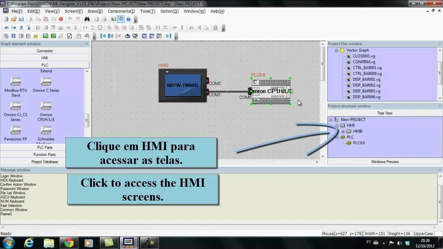Open the Components menu
The height and width of the screenshot is (249, 443).
tap(121, 11)
